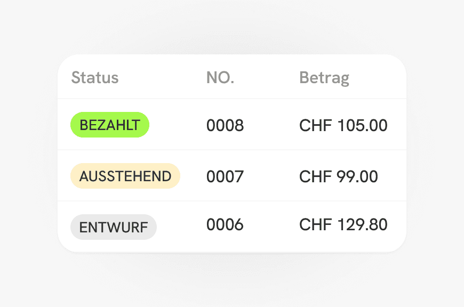This screenshot has width=464, height=307.
Task: Click invoice number 0008
Action: pos(225,125)
